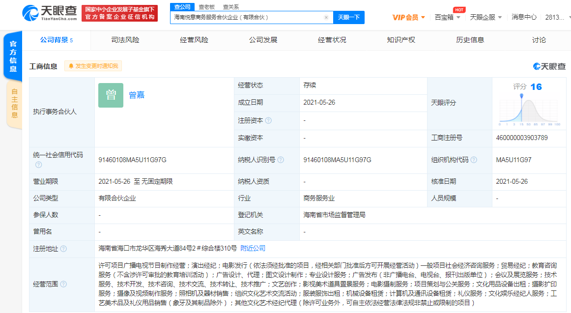Click the help icon beside 注册地址
The image size is (571, 313).
click(63, 249)
